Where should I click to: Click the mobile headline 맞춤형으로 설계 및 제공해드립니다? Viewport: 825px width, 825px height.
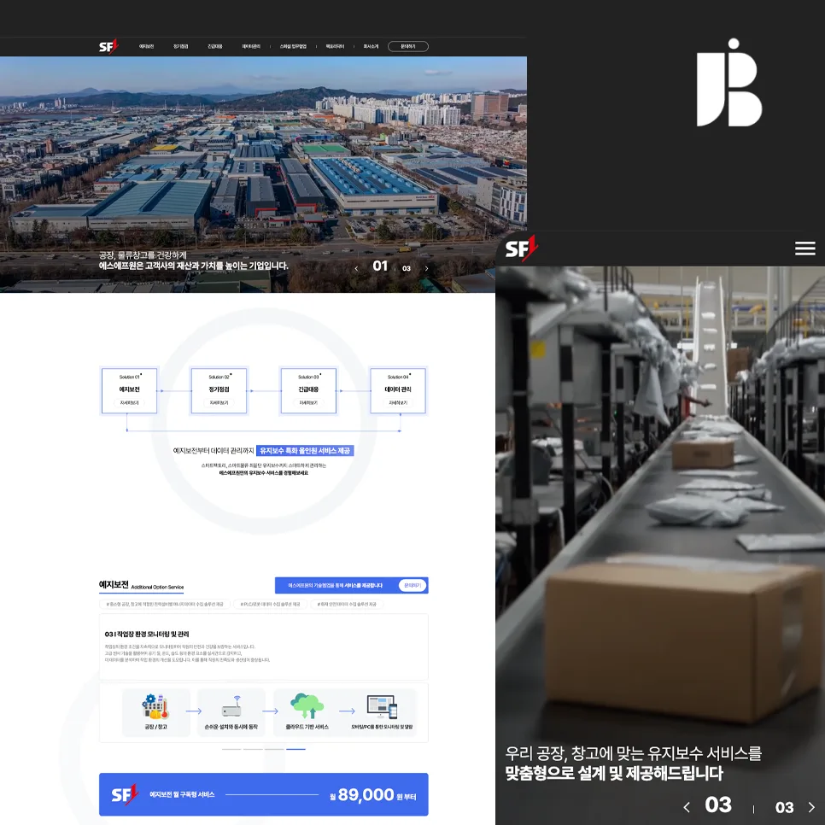[614, 774]
